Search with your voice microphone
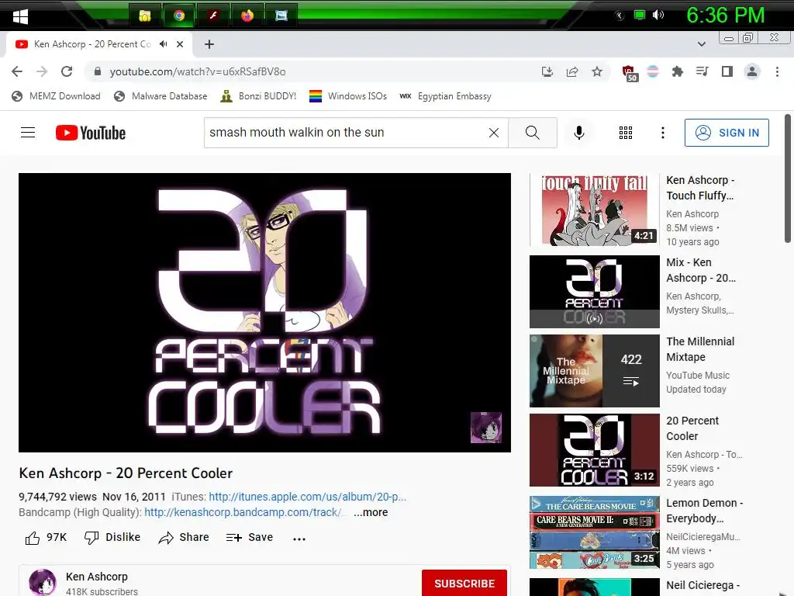Image resolution: width=794 pixels, height=596 pixels. coord(579,133)
